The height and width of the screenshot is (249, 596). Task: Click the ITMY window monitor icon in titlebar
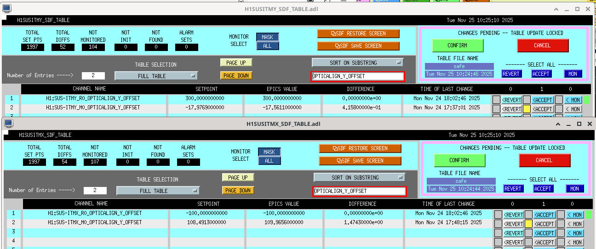click(x=7, y=9)
